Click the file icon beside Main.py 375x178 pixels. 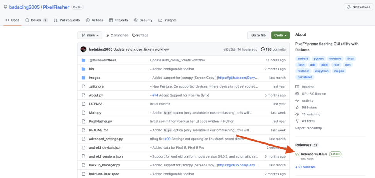[x=84, y=112]
